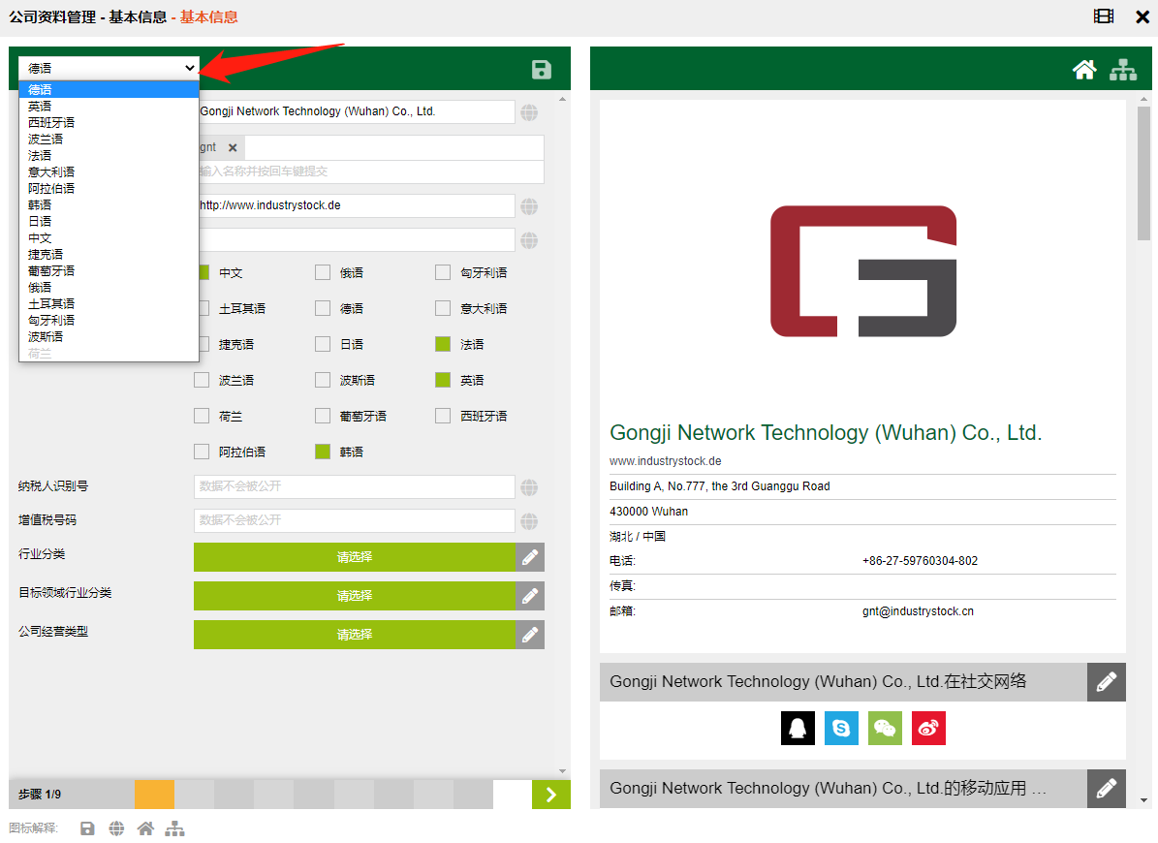1158x843 pixels.
Task: Edit the social networks section pencil
Action: pyautogui.click(x=1106, y=682)
